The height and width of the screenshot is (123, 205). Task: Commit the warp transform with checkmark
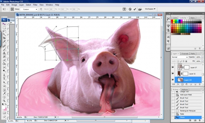135,9
